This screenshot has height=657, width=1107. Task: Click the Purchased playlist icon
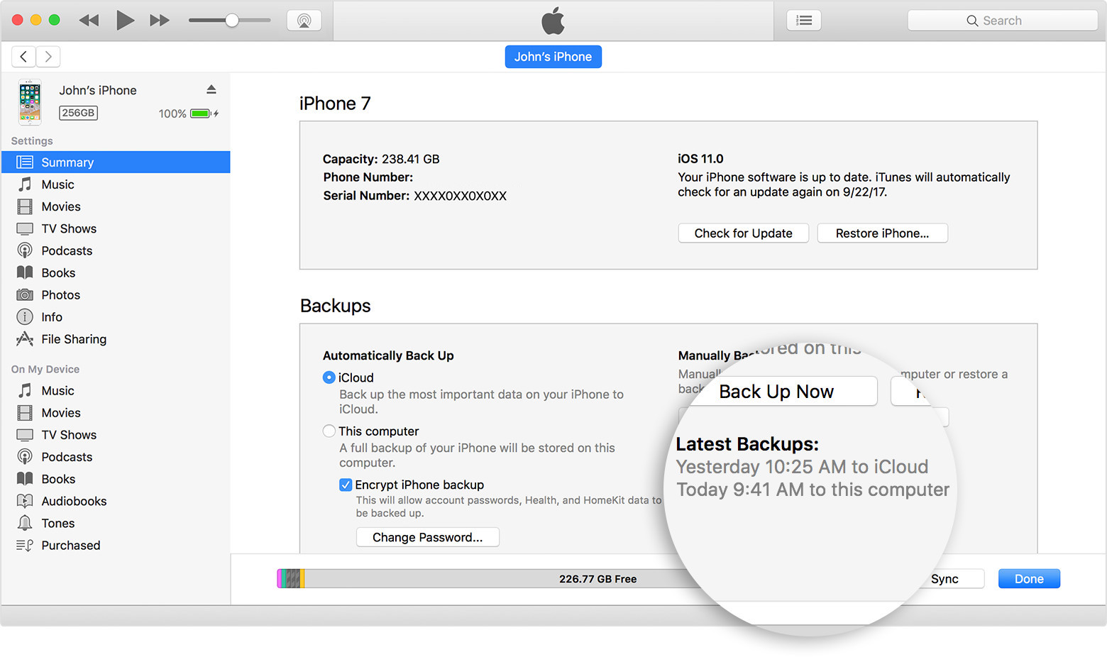25,545
